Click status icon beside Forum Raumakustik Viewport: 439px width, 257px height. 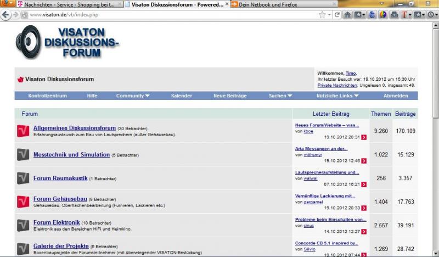23,178
